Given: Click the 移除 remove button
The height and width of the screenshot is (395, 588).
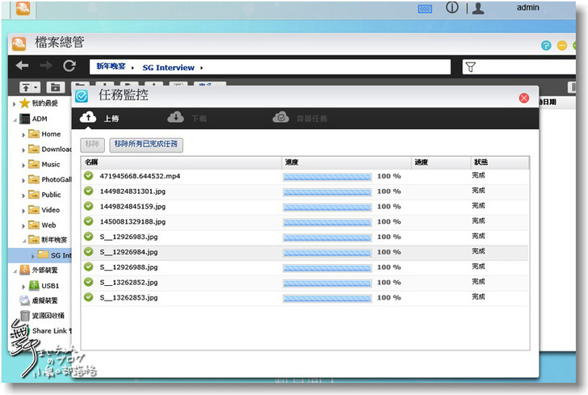Looking at the screenshot, I should coord(93,145).
